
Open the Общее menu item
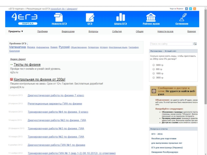coord(139,31)
